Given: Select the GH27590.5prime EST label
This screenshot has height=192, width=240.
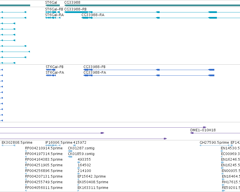Looking at the screenshot, I should (214, 143).
